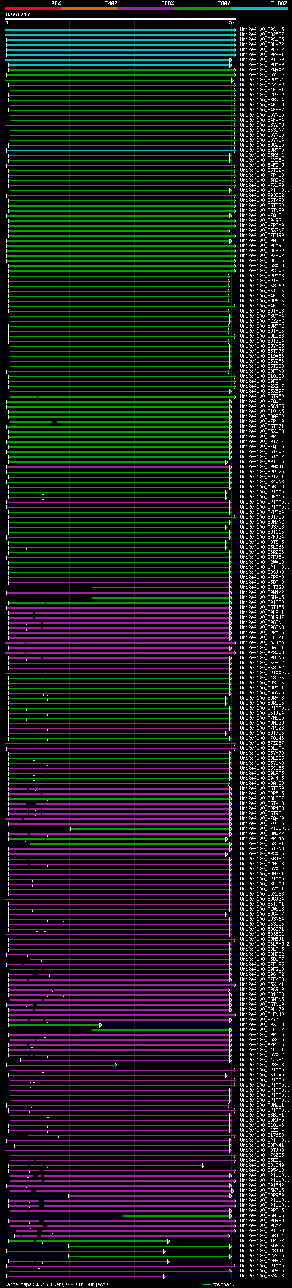Click the cyan ~100% identity legend segment
This screenshot has height=1288, width=292.
coord(259,8)
